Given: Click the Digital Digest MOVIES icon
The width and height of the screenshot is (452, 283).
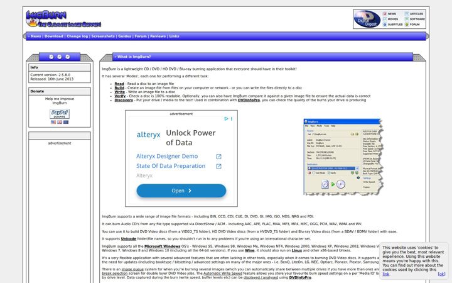Looking at the screenshot, I should [x=385, y=19].
